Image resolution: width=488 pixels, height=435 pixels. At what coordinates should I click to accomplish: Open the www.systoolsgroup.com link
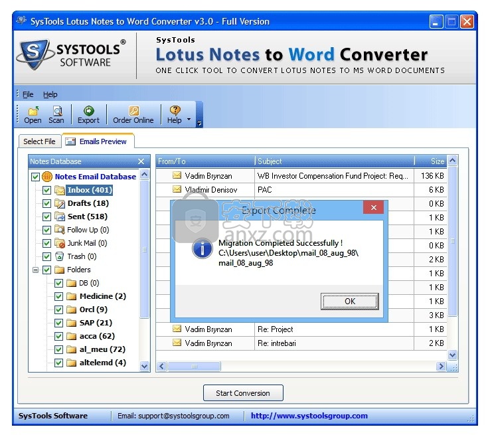pos(309,416)
